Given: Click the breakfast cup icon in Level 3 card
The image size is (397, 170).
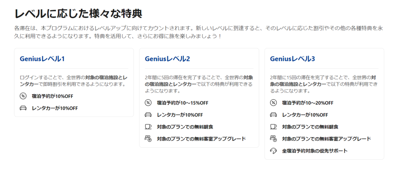Looking at the screenshot, I should 273,127.
